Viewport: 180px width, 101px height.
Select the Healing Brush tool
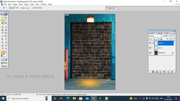(2, 27)
